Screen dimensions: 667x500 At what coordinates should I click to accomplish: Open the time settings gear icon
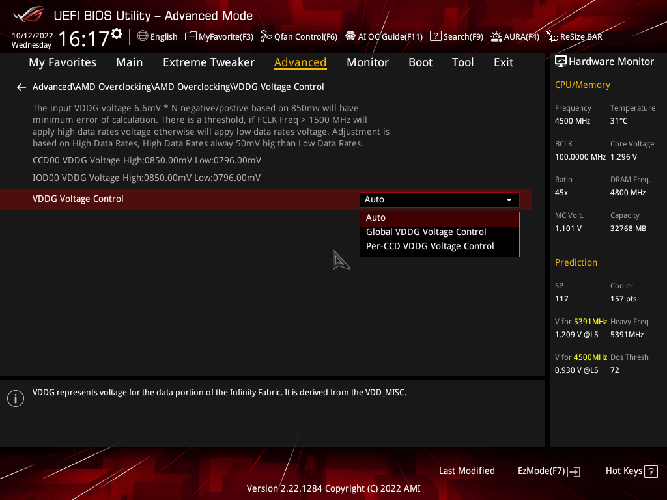tap(117, 34)
